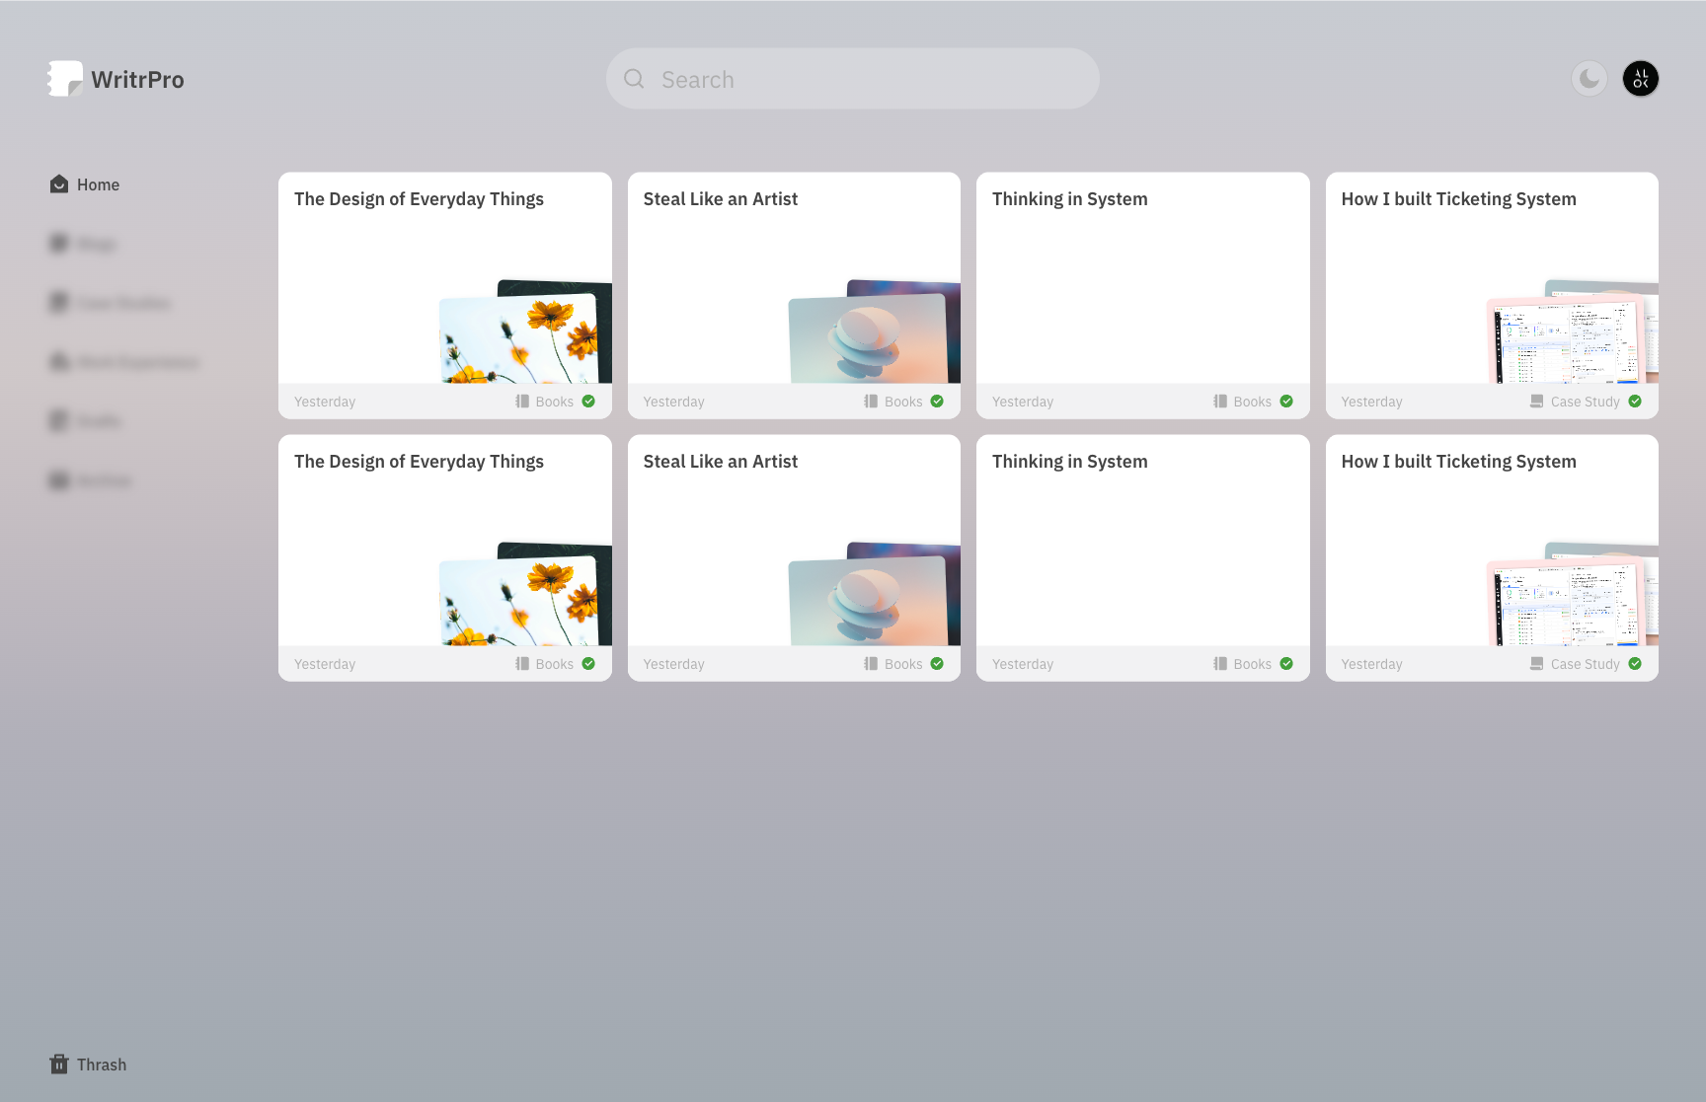Open top-row How I built Ticketing System title
Viewport: 1706px width, 1102px height.
1459,199
